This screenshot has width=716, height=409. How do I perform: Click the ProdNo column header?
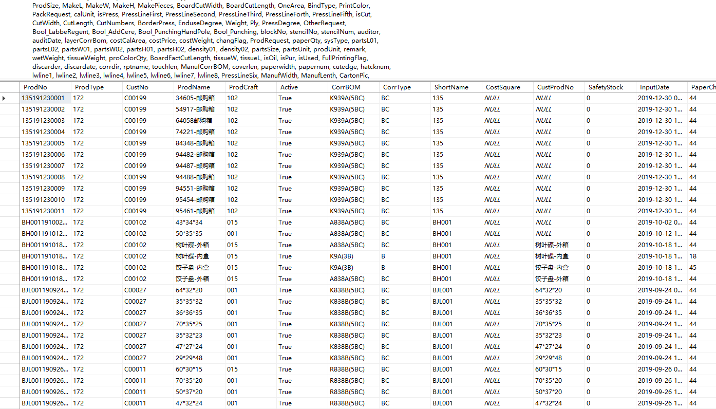pyautogui.click(x=45, y=87)
